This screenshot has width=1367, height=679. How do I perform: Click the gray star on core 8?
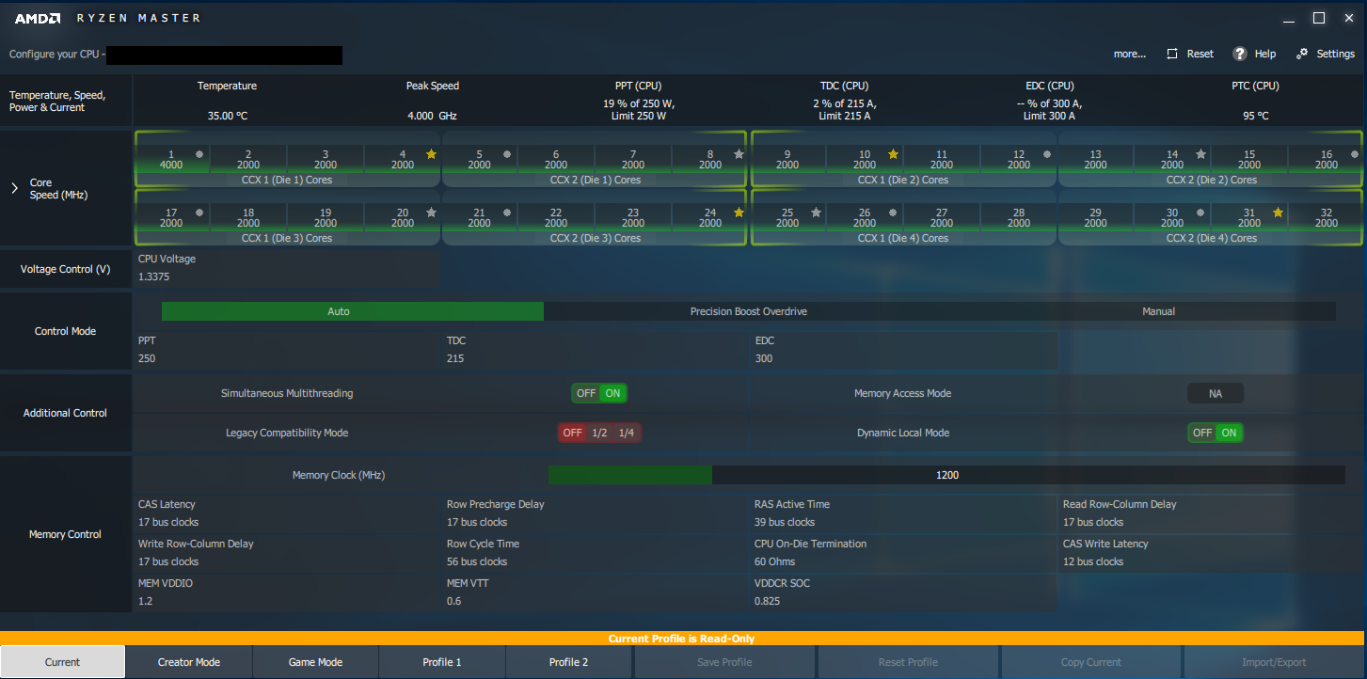tap(739, 154)
